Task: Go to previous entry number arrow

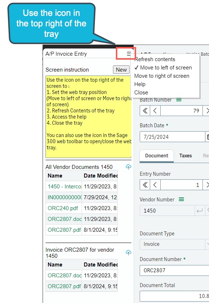Action: [x=155, y=185]
